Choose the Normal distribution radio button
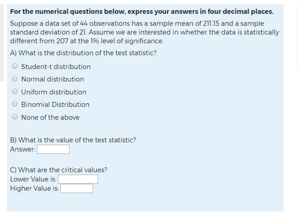The width and height of the screenshot is (298, 217). point(15,79)
